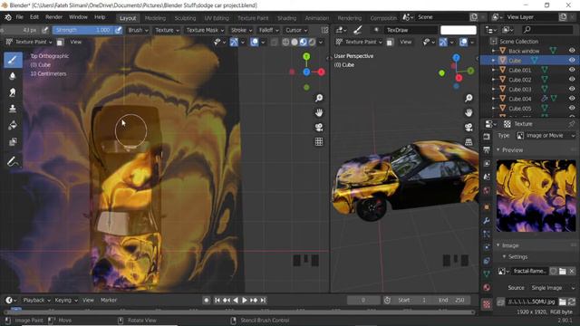Click the zoom magnifier in left viewport
580x326 pixels.
pyautogui.click(x=319, y=98)
